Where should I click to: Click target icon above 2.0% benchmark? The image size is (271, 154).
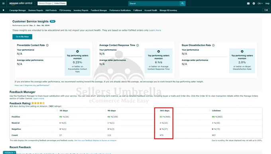[x=242, y=51]
